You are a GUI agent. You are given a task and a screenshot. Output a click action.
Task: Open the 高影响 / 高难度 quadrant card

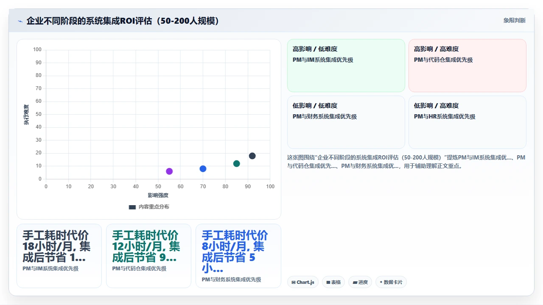(x=467, y=66)
